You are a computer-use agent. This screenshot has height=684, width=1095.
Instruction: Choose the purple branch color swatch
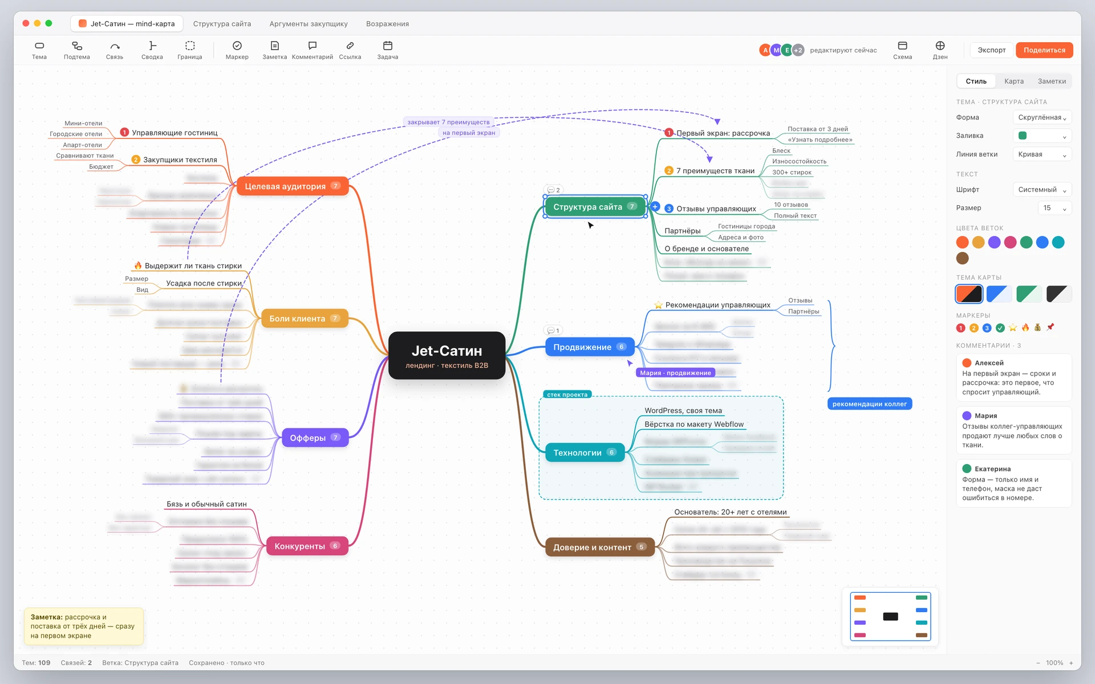click(x=994, y=242)
